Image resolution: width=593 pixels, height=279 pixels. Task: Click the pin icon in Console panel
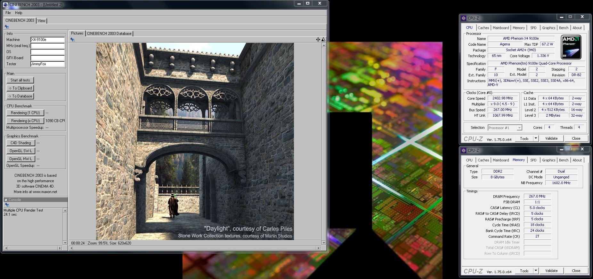click(x=7, y=205)
